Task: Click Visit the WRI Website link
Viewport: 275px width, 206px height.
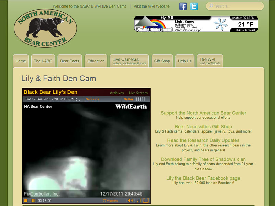Action: [x=152, y=6]
